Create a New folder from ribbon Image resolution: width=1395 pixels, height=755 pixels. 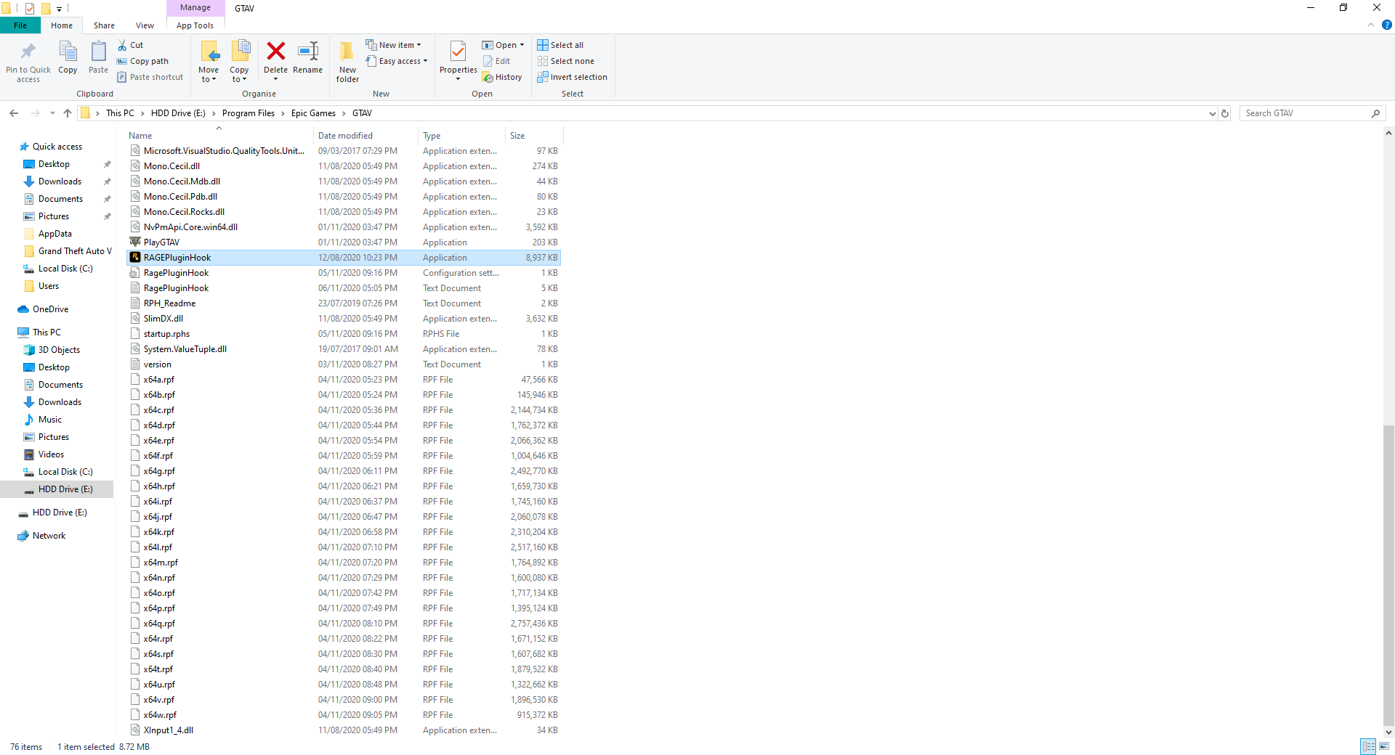(347, 62)
